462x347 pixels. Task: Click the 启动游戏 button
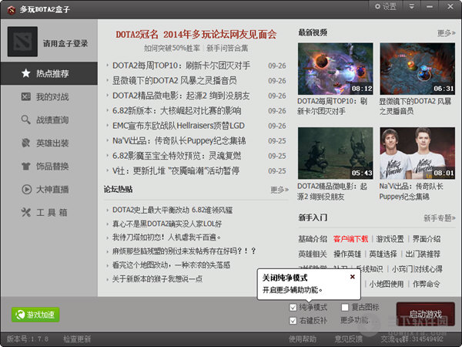[426, 314]
